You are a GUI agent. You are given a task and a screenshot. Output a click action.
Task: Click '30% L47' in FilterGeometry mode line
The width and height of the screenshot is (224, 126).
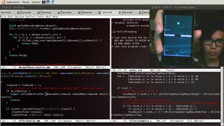[x=161, y=121]
